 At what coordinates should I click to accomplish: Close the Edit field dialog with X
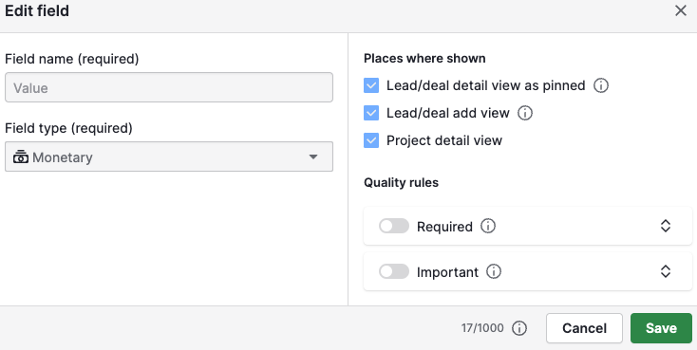click(x=681, y=10)
